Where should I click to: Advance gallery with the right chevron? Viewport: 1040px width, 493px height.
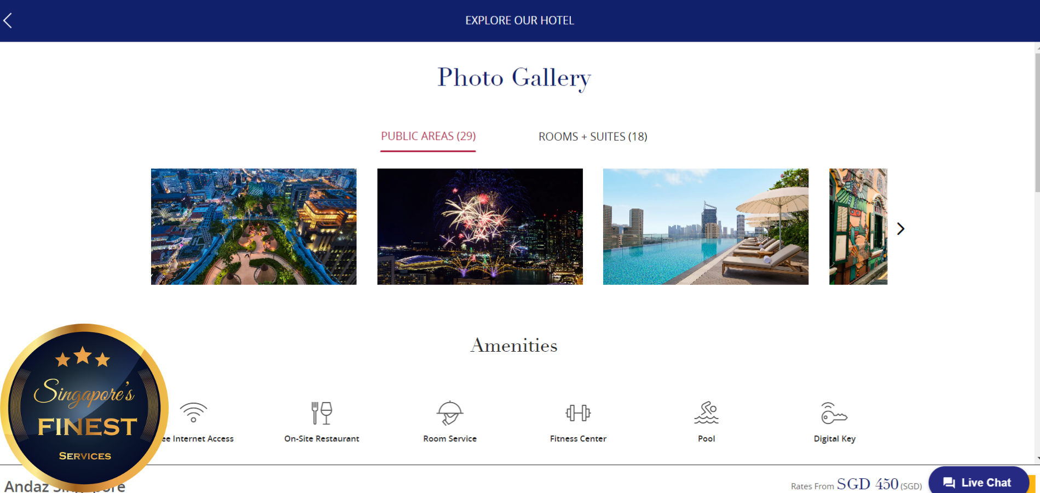click(x=900, y=228)
